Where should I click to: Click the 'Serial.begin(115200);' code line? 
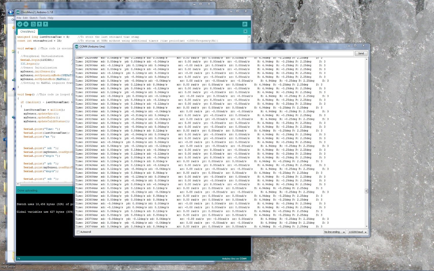coord(37,60)
